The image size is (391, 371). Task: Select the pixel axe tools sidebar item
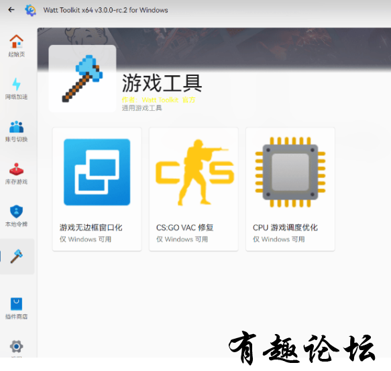click(x=17, y=256)
